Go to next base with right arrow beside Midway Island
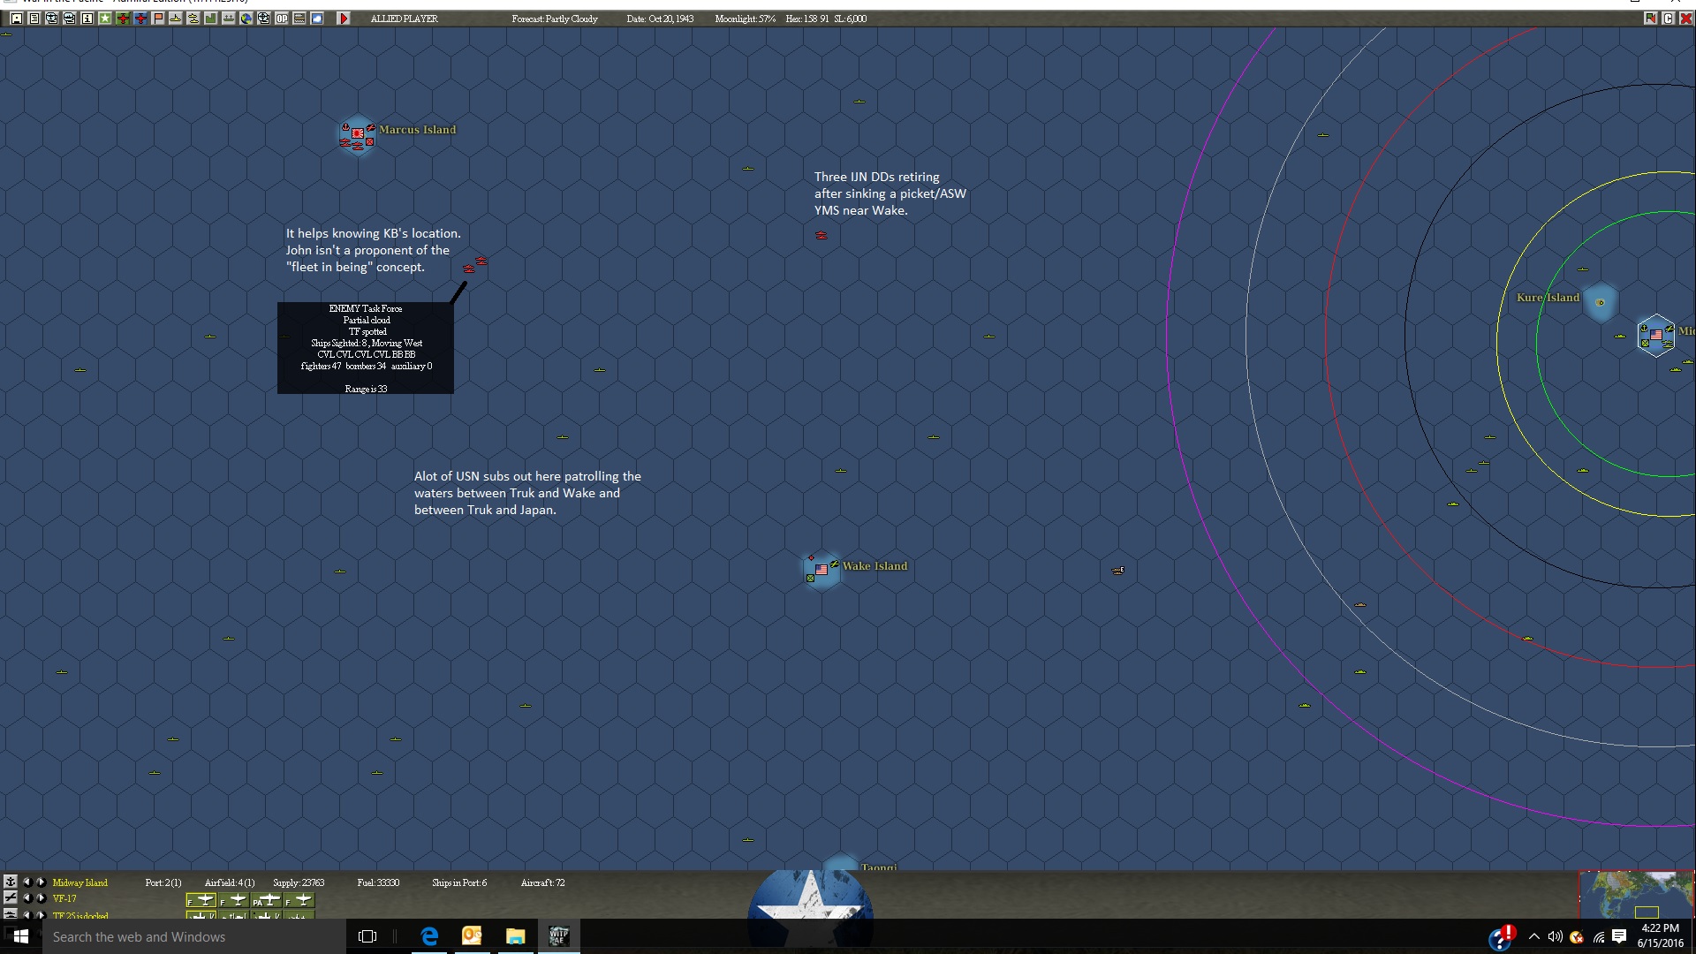This screenshot has height=954, width=1696. point(41,882)
